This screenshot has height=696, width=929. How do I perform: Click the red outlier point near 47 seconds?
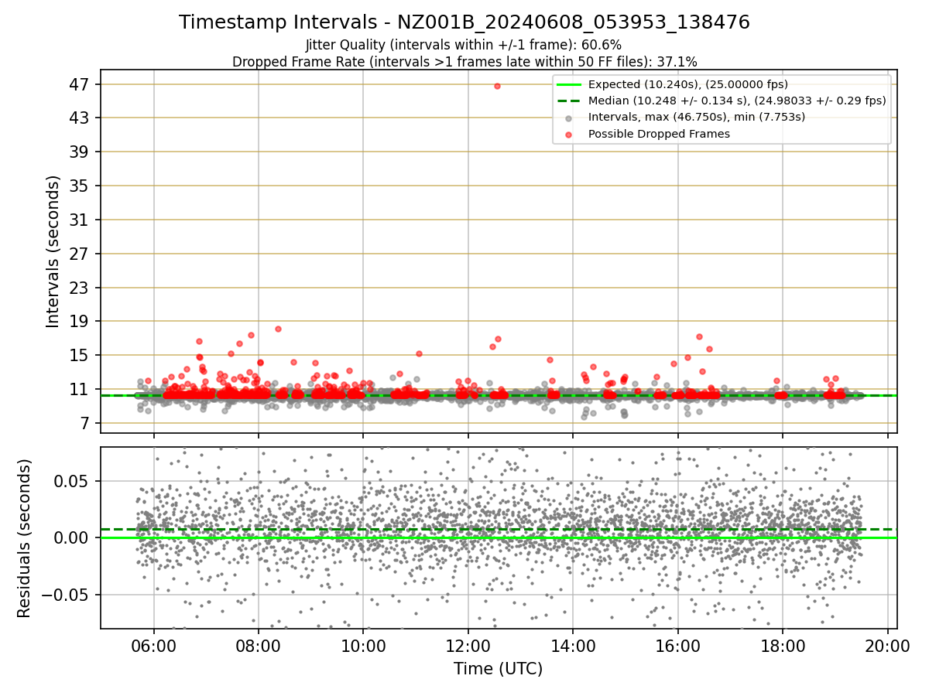(x=497, y=86)
